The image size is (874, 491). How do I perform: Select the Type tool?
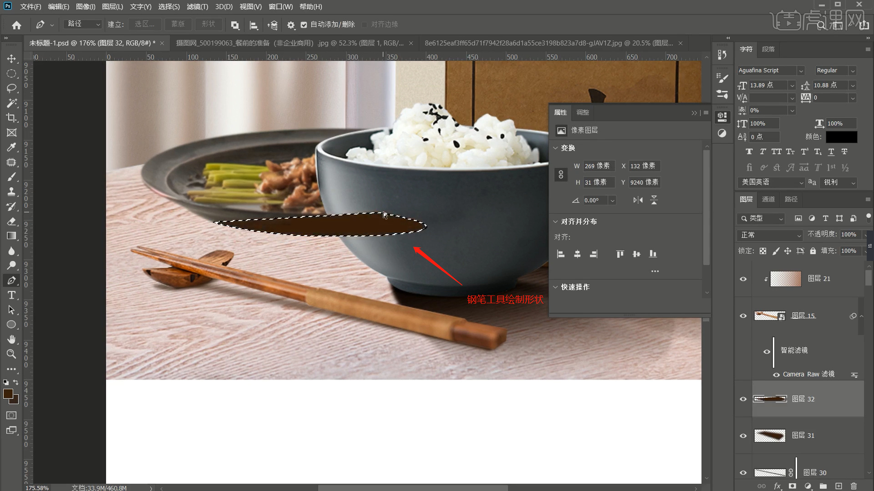(11, 296)
